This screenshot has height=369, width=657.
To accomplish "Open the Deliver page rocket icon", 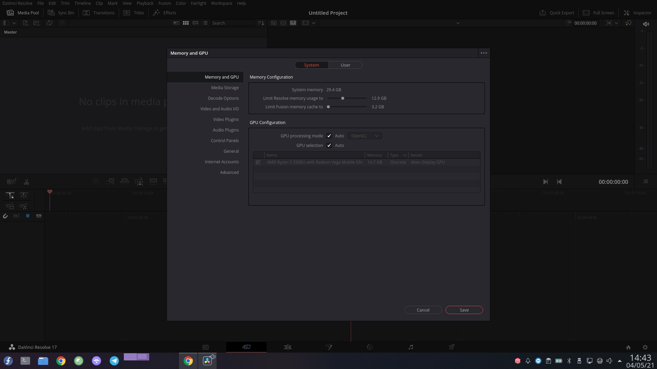I will click(x=452, y=347).
